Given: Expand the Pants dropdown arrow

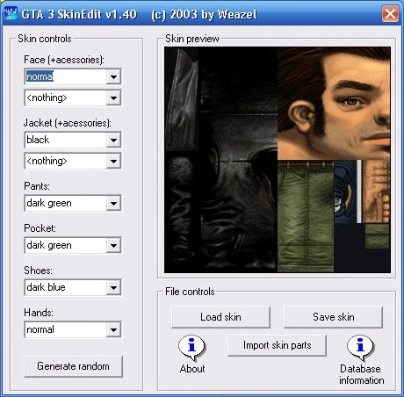Looking at the screenshot, I should (113, 204).
